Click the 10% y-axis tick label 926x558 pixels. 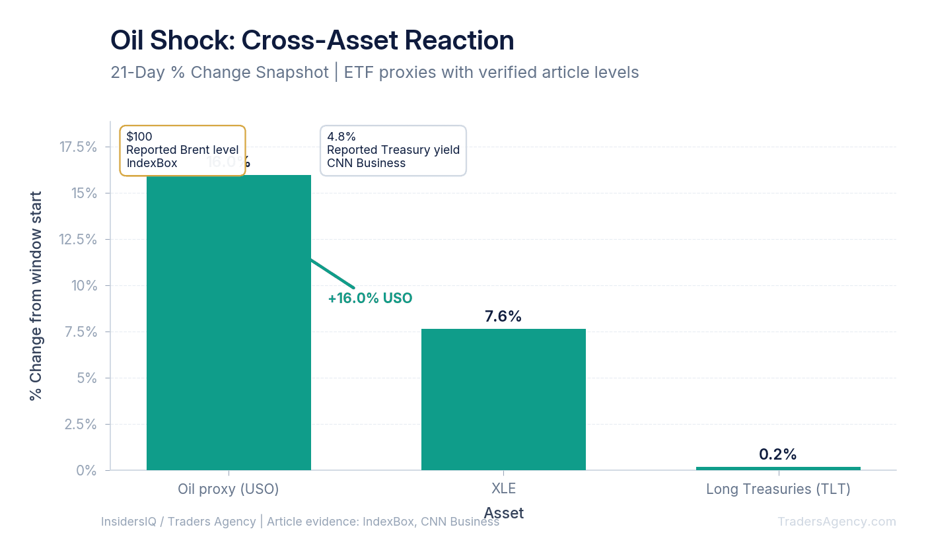[x=84, y=286]
